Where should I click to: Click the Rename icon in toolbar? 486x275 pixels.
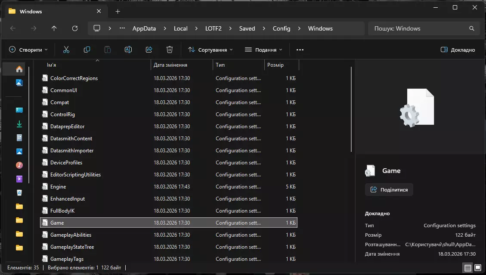(128, 49)
